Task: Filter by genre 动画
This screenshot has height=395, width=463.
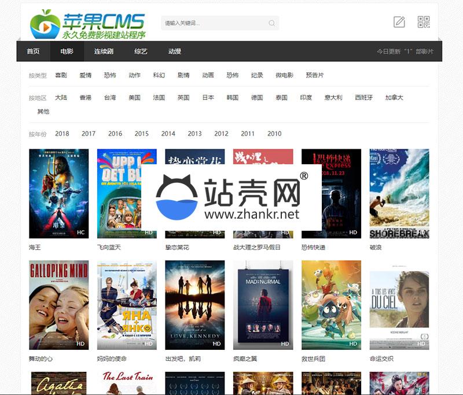Action: click(x=208, y=75)
